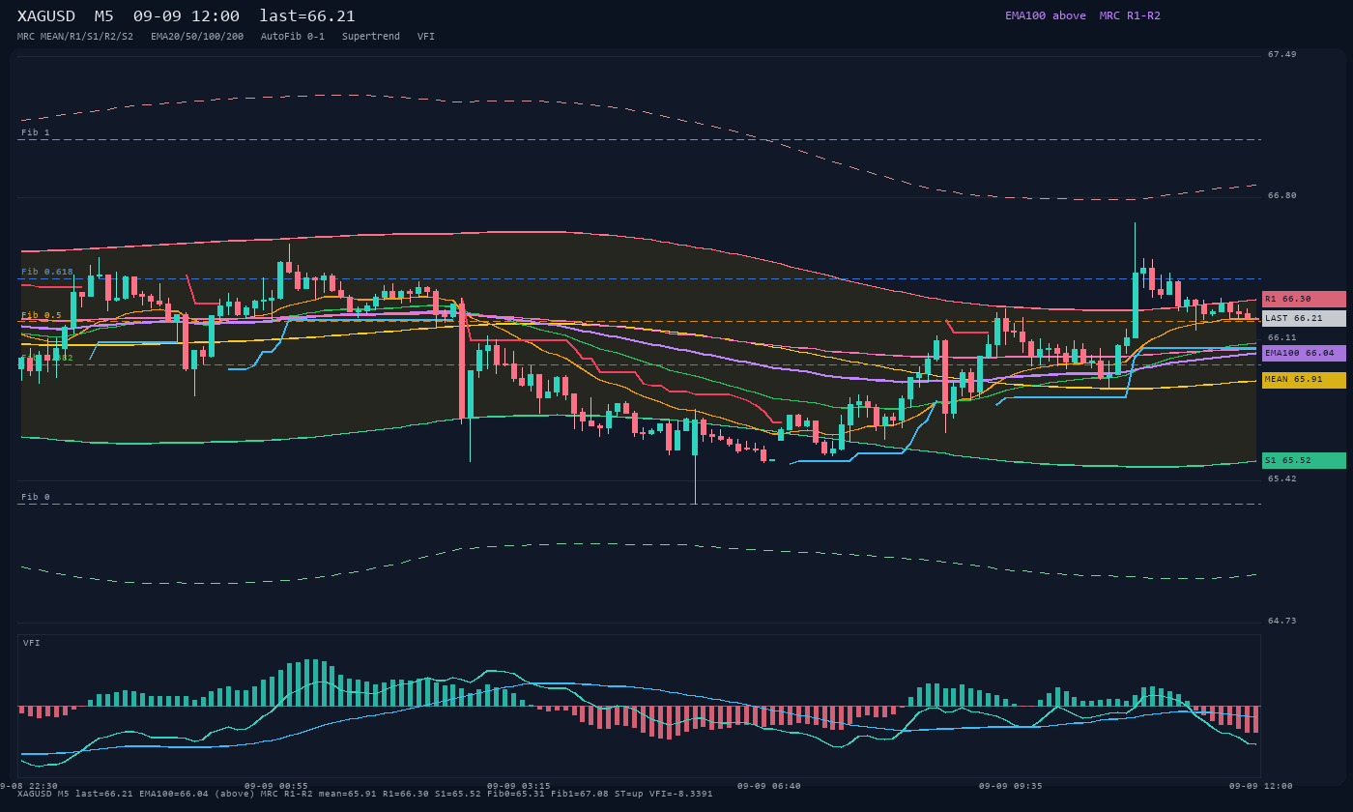Click the 66.80 price axis label
This screenshot has height=812, width=1353.
tap(1282, 195)
